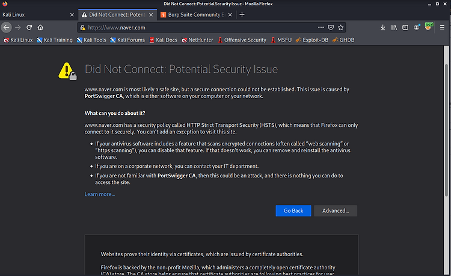This screenshot has height=276, width=451.
Task: Click the vertical page scrollbar
Action: [446, 130]
